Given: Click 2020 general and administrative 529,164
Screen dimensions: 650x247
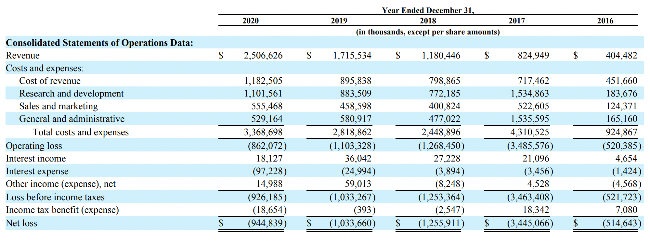Looking at the screenshot, I should 267,119.
